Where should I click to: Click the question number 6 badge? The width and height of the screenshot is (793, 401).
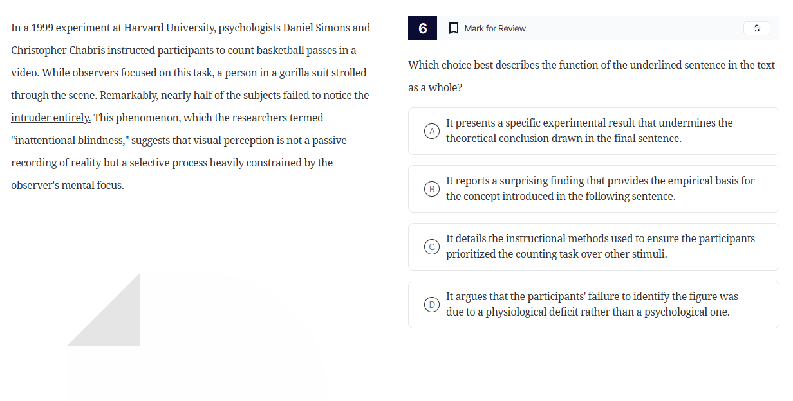(x=422, y=28)
